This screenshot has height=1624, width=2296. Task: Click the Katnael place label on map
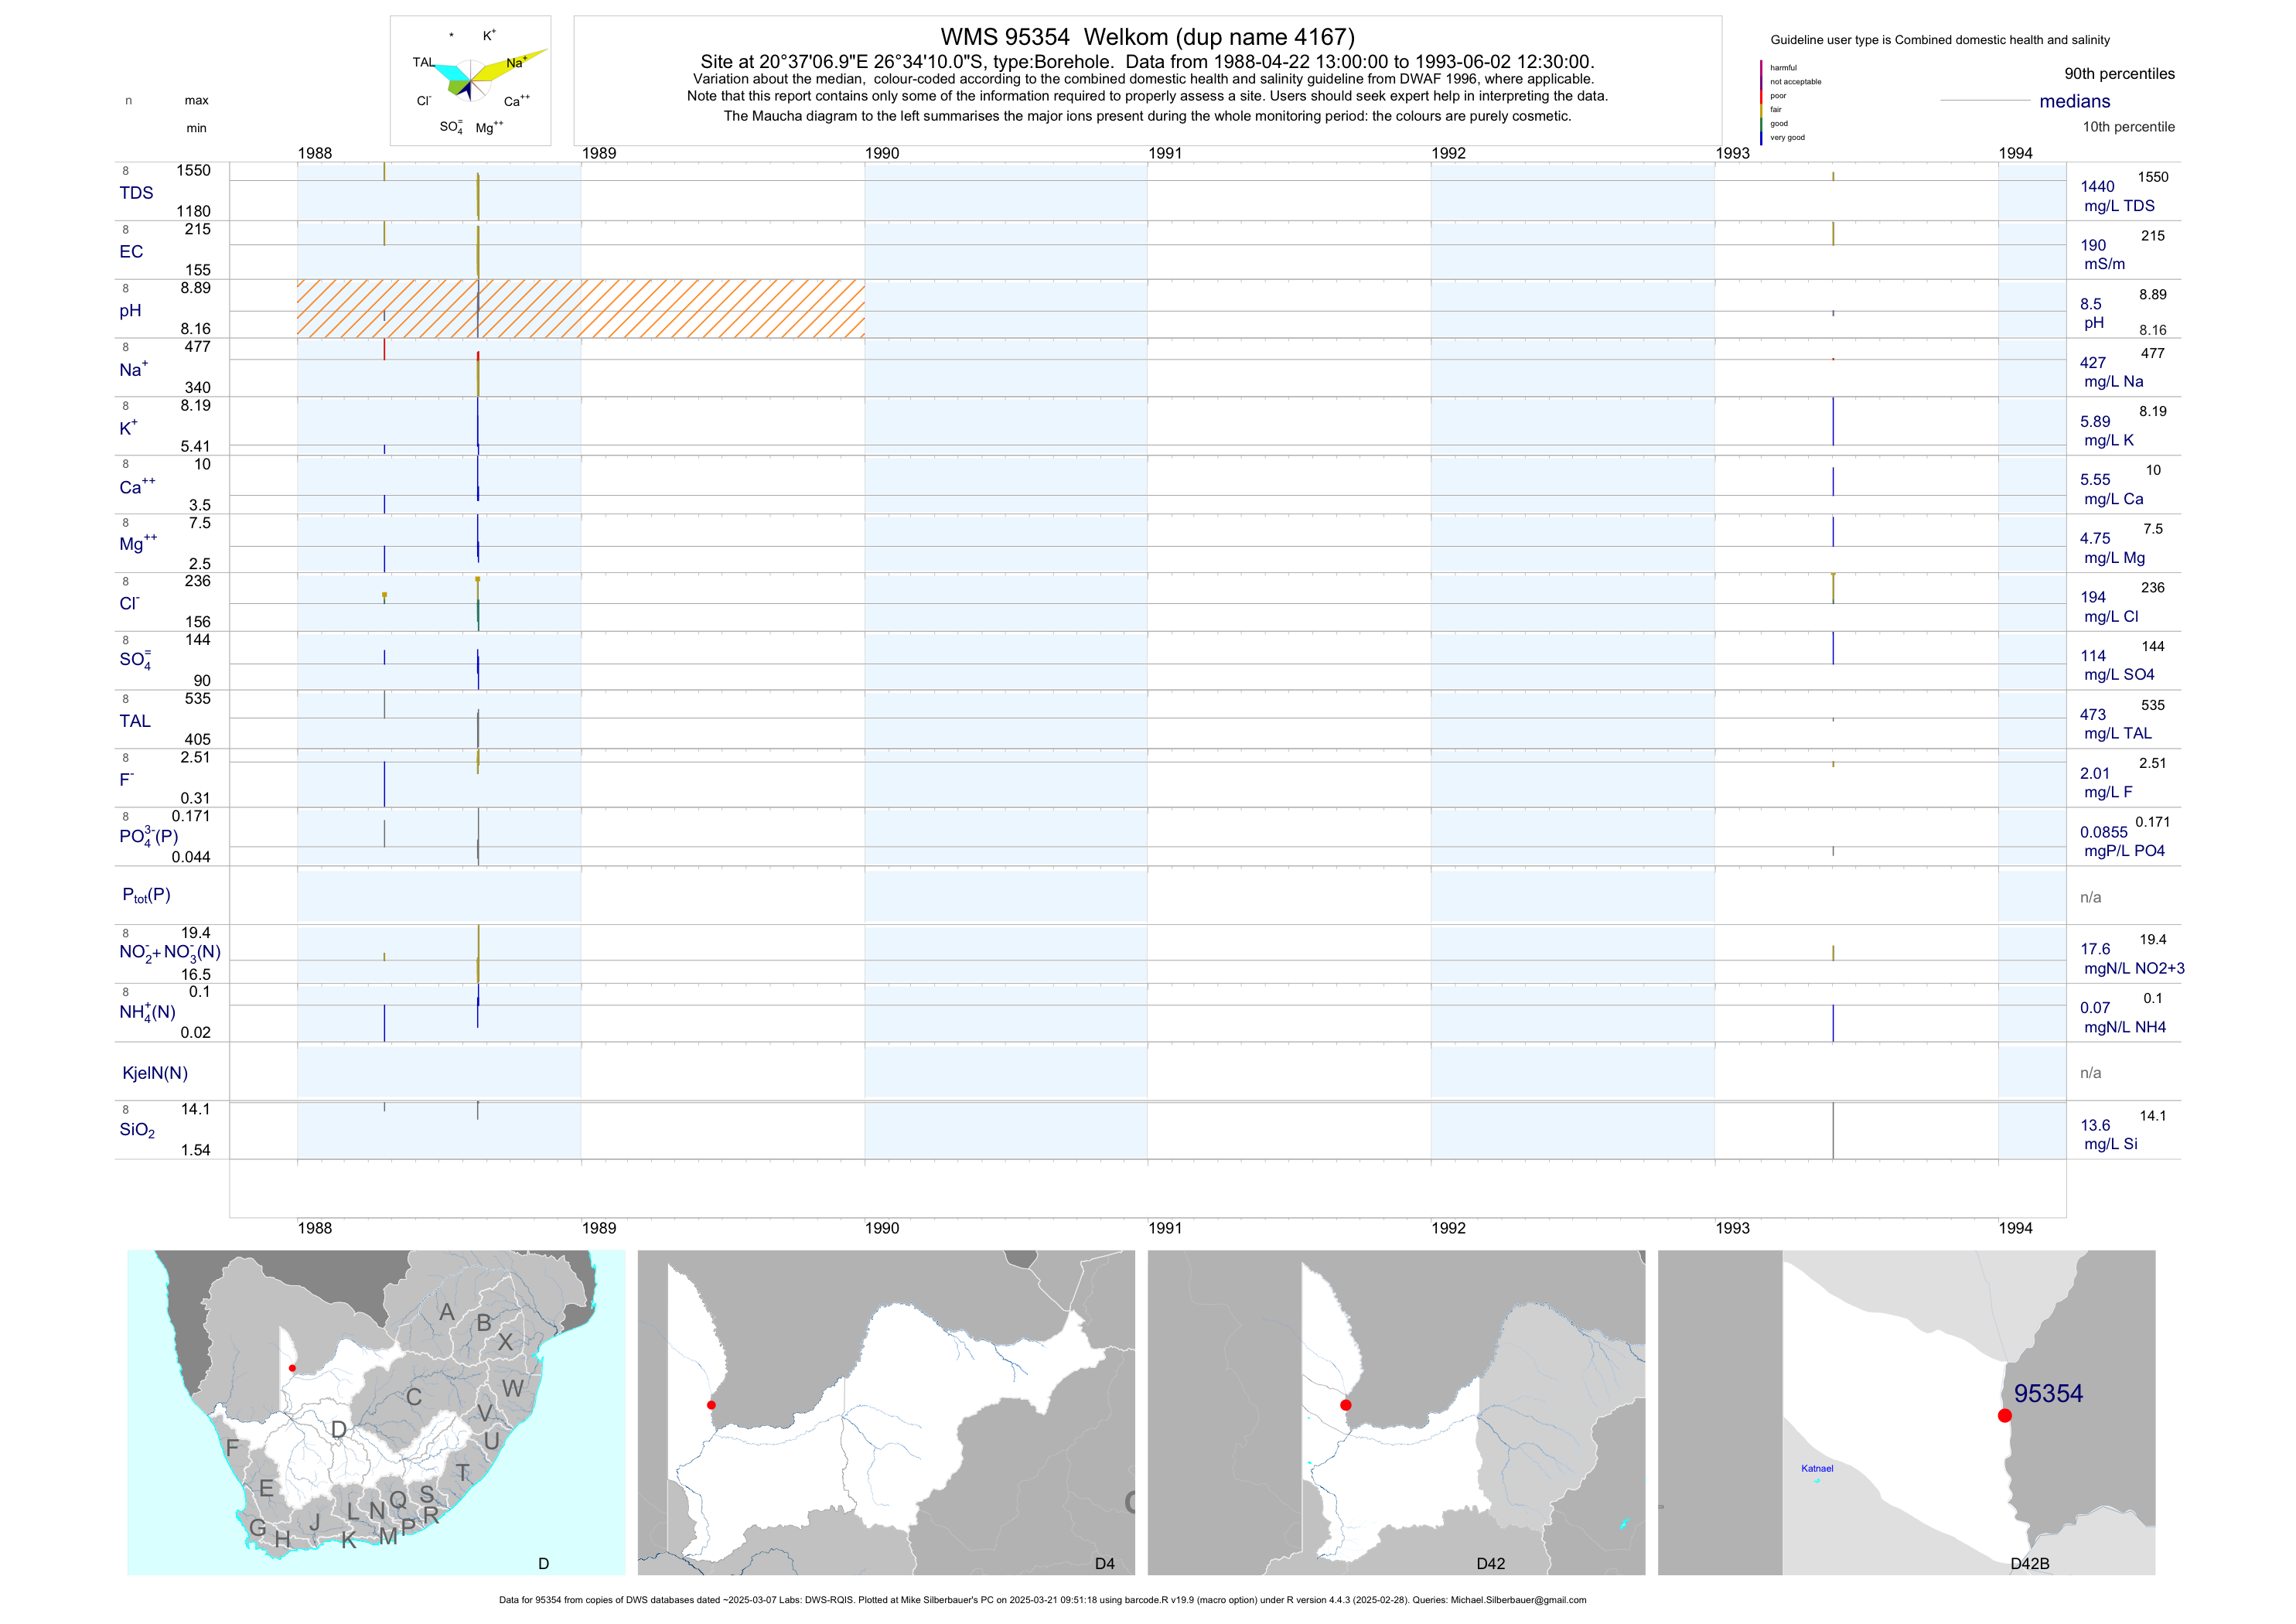1817,1468
